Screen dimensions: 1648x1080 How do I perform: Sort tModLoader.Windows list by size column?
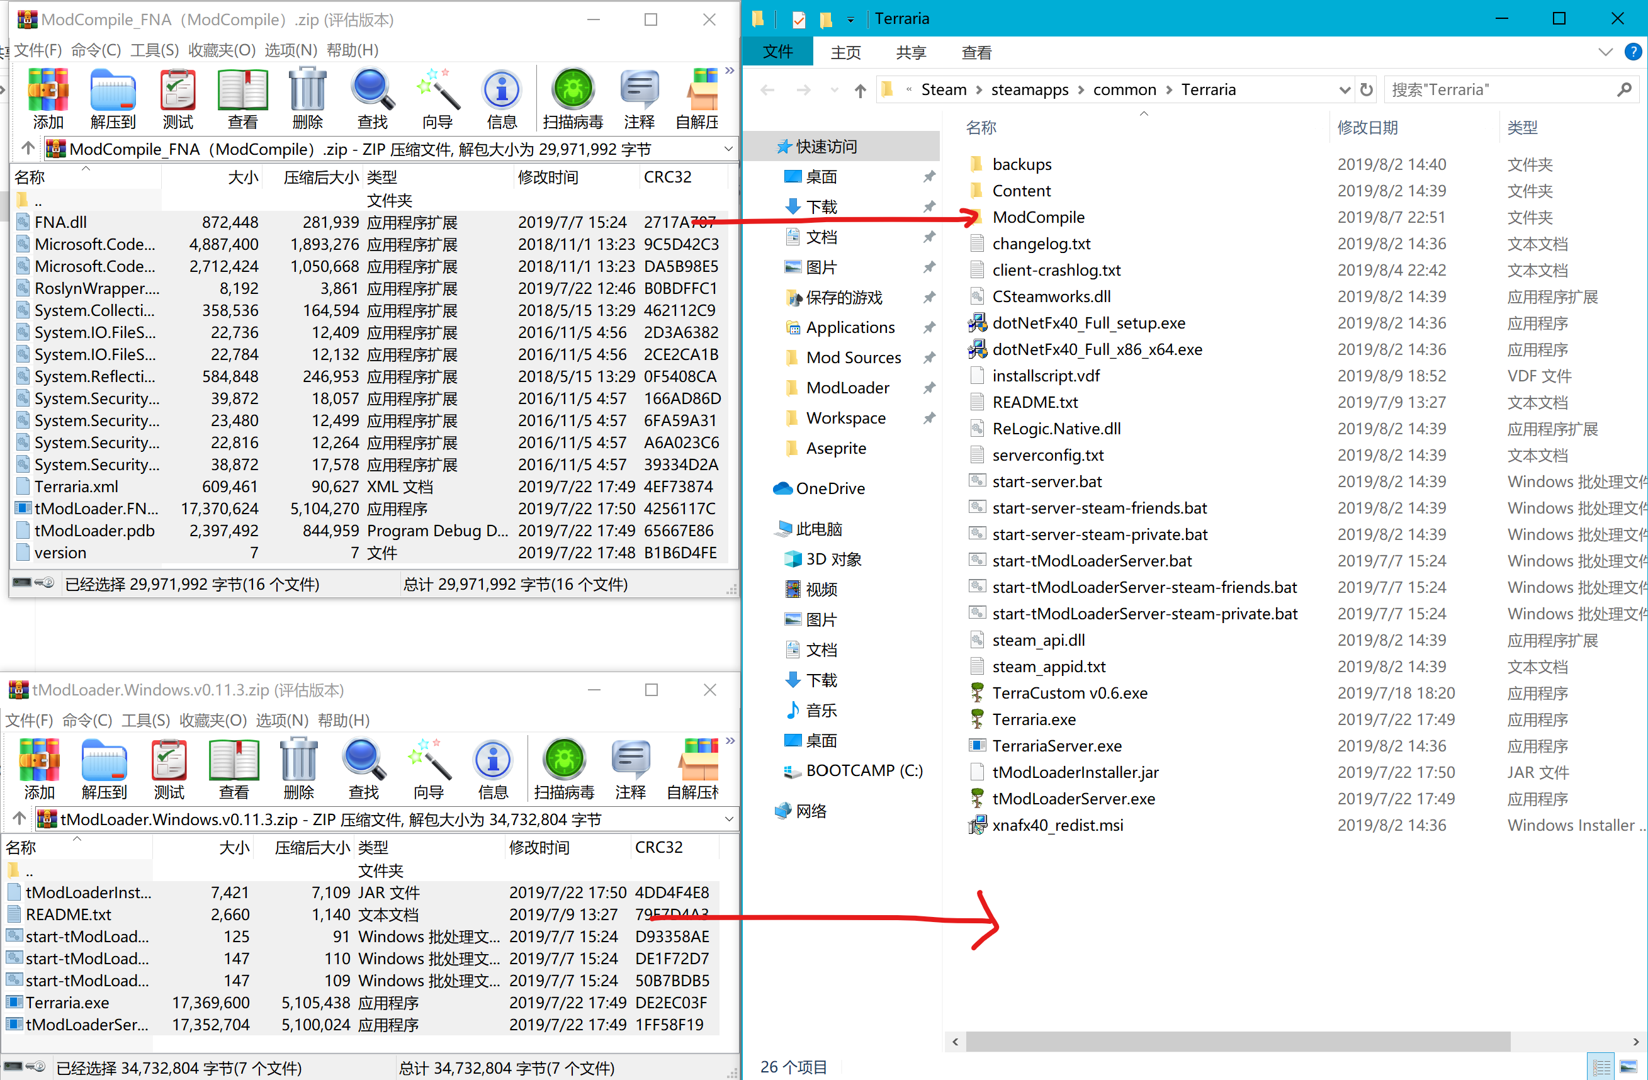click(234, 847)
